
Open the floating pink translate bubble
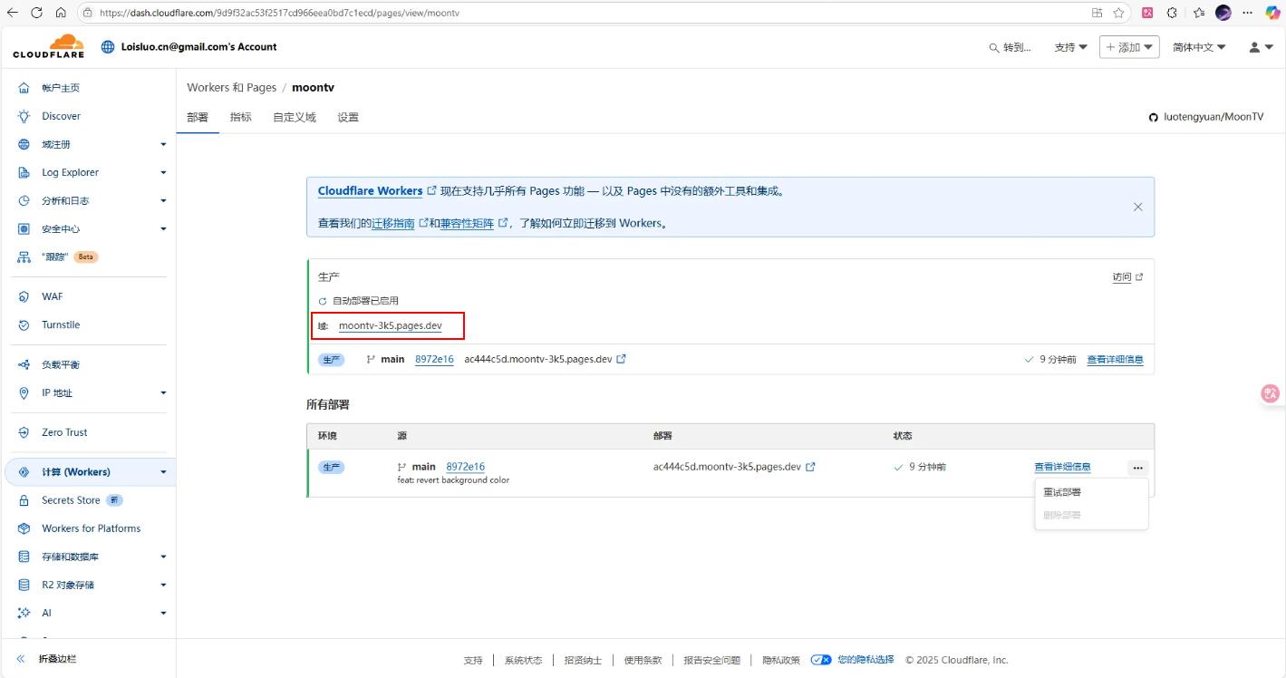(x=1271, y=393)
